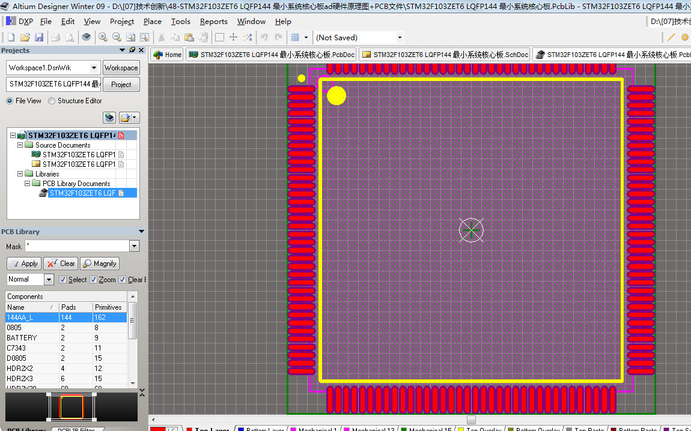Open the (Not Saved) view dropdown
The image size is (691, 431).
[400, 37]
